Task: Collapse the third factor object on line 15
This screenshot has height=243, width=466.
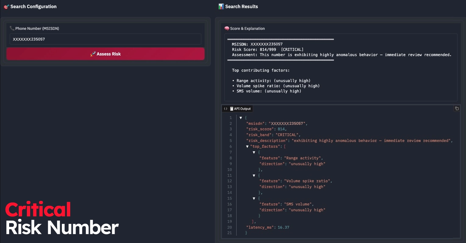Action: (254, 198)
